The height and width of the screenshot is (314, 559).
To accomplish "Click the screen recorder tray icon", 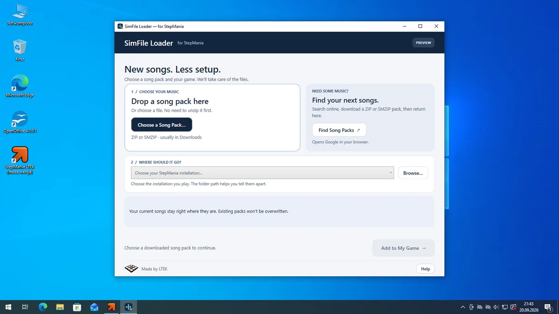I will pos(513,307).
